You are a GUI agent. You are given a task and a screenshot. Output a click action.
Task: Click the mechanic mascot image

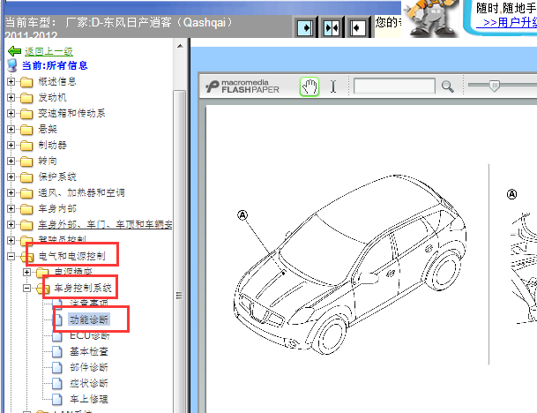[x=430, y=19]
